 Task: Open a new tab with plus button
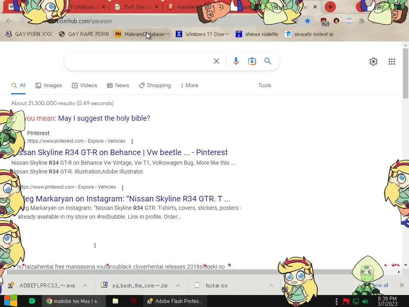coord(330,7)
